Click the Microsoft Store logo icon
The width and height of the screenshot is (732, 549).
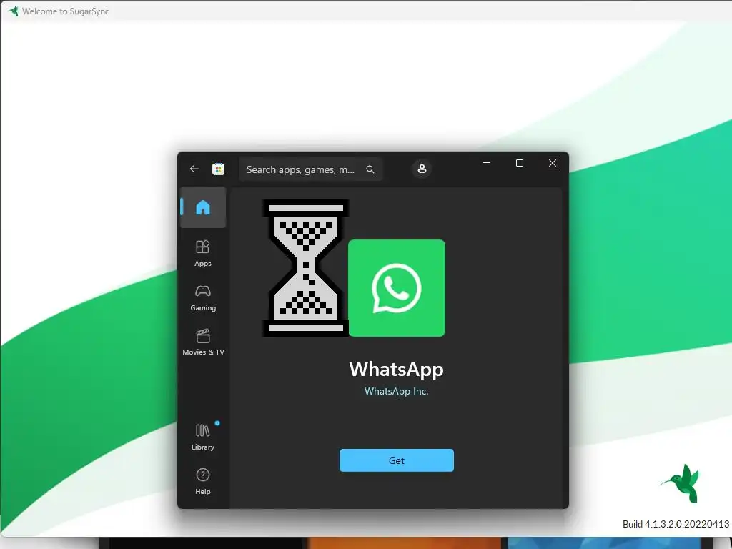pyautogui.click(x=218, y=169)
